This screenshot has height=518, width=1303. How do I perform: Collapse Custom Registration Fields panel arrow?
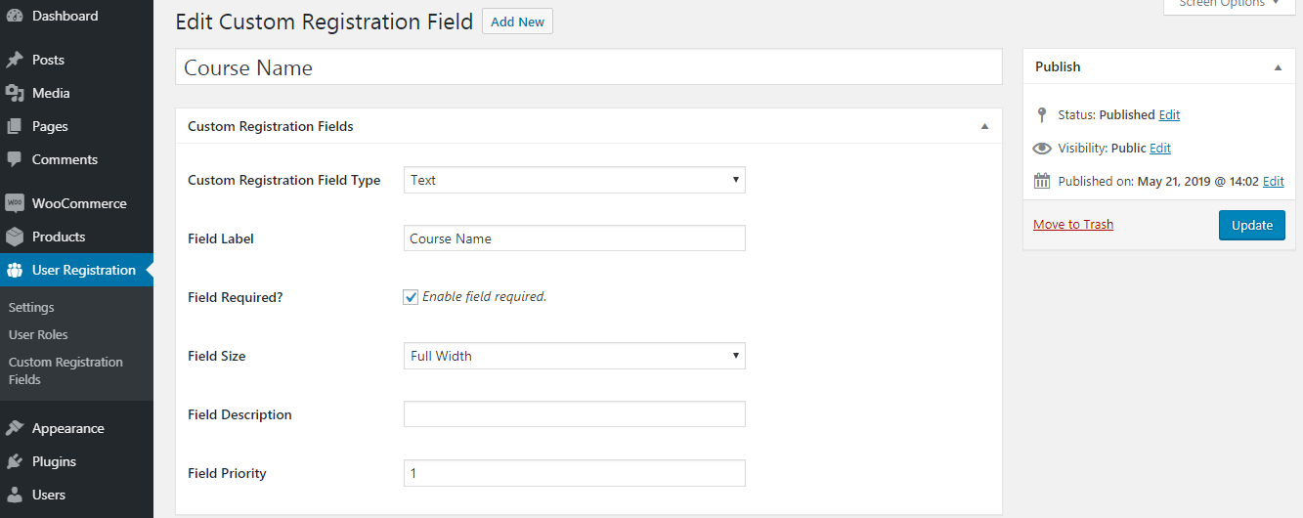[984, 127]
